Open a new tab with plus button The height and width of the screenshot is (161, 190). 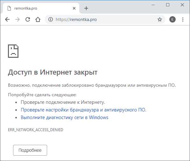86,8
